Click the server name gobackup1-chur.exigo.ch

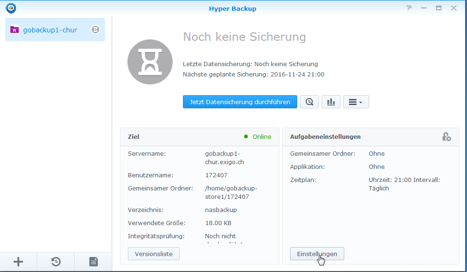coord(225,158)
